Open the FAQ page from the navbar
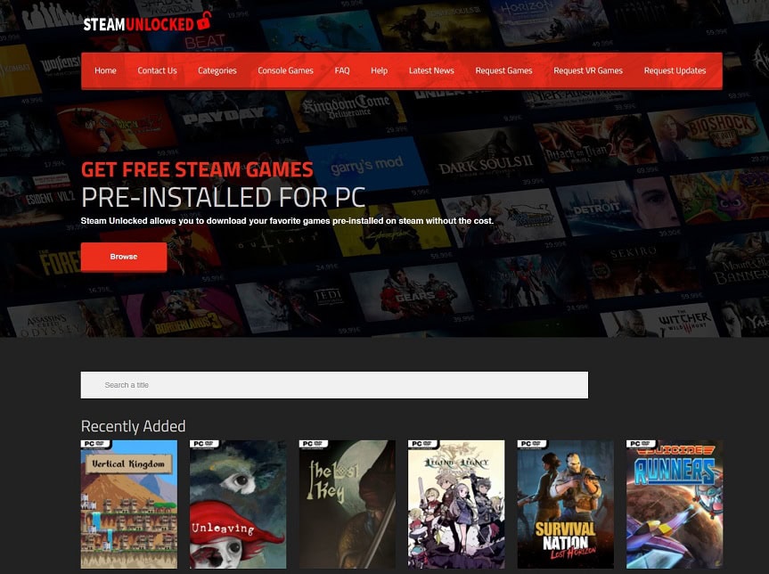769x574 pixels. (341, 70)
